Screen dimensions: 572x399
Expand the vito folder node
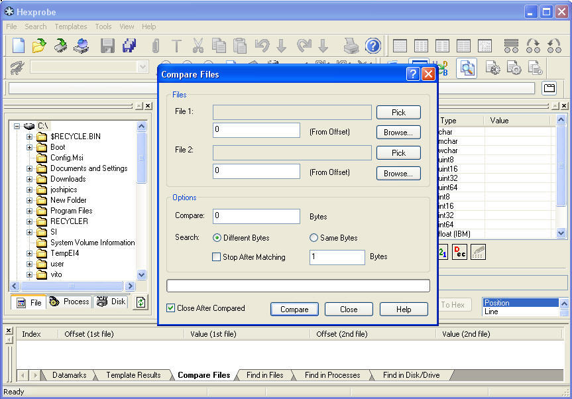[30, 274]
